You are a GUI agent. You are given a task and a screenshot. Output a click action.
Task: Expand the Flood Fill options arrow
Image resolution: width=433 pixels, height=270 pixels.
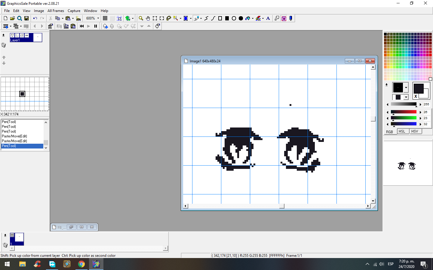[x=253, y=18]
